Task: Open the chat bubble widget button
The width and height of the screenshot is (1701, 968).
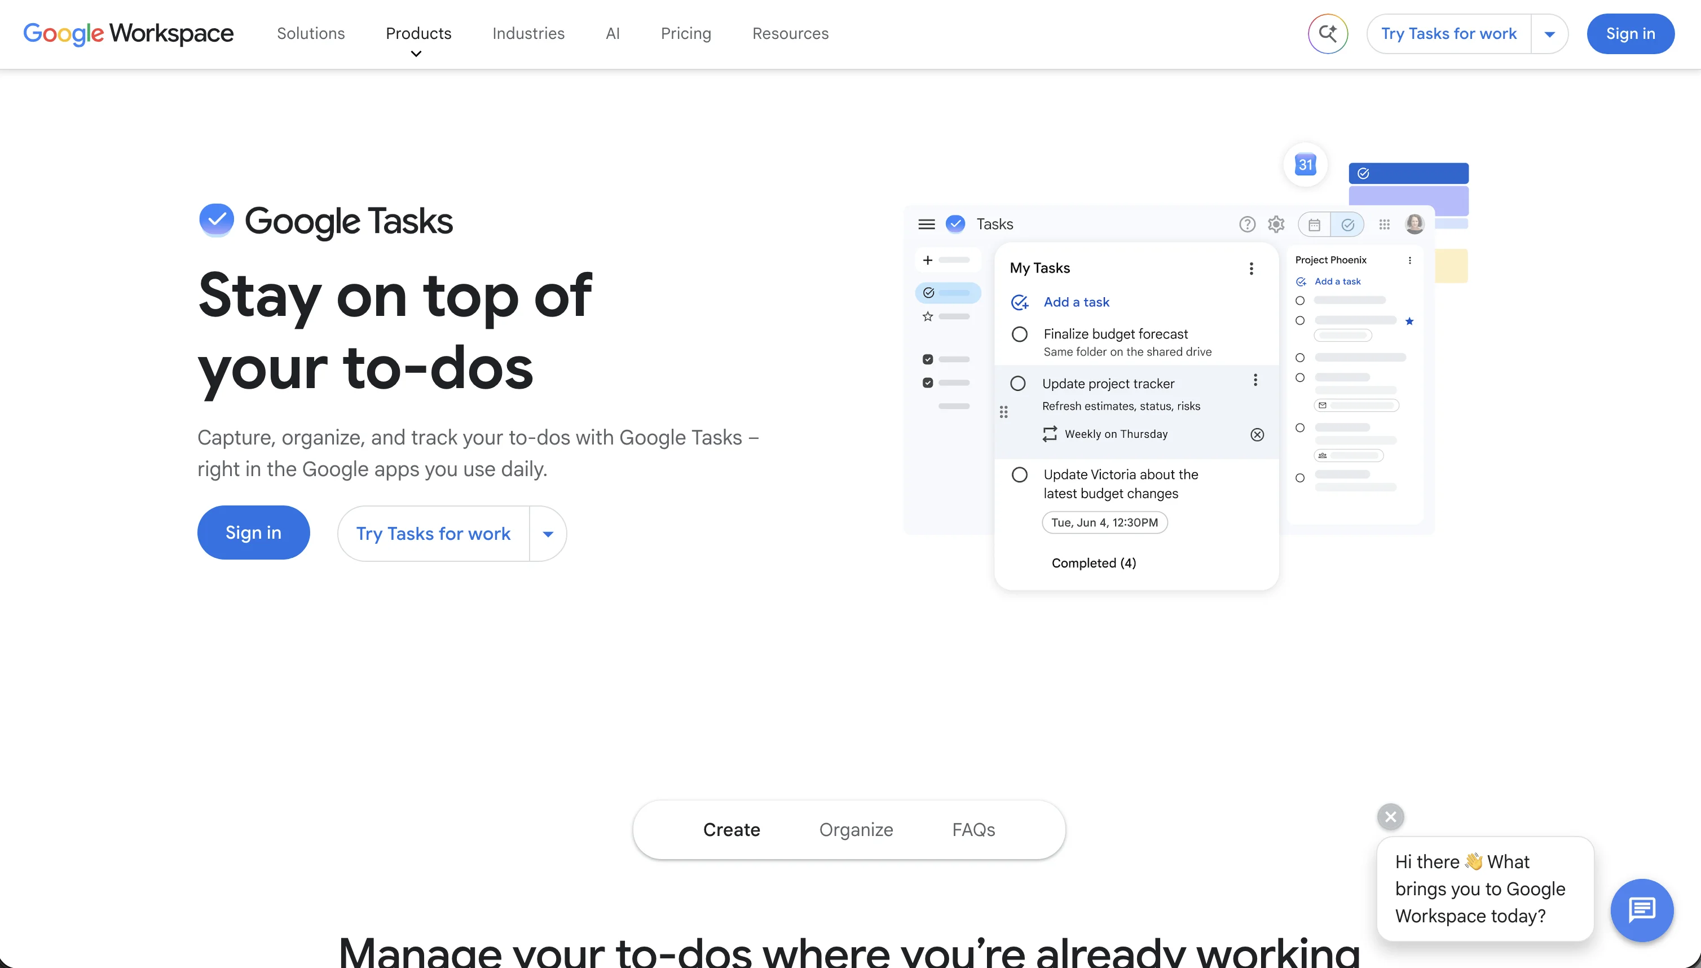Action: (1641, 909)
